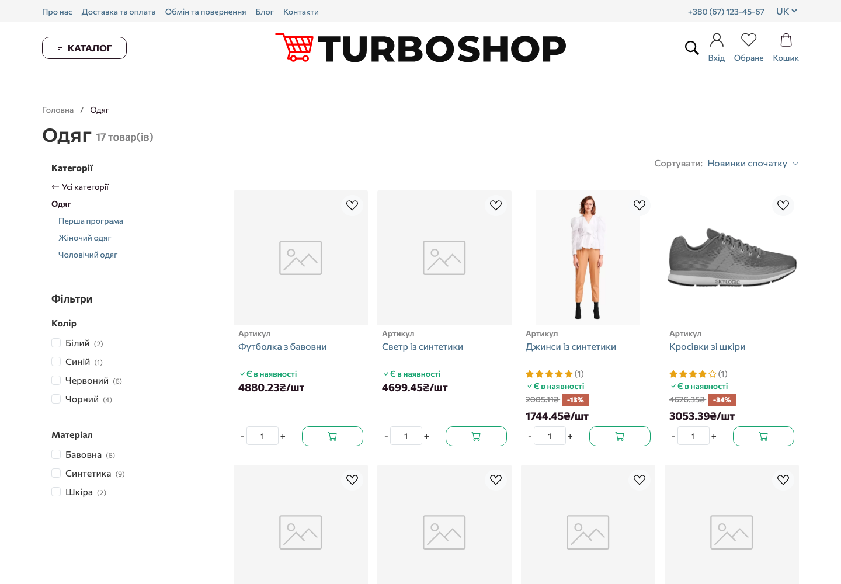The image size is (841, 584).
Task: Open Футболка з бавовни product title
Action: pos(283,346)
